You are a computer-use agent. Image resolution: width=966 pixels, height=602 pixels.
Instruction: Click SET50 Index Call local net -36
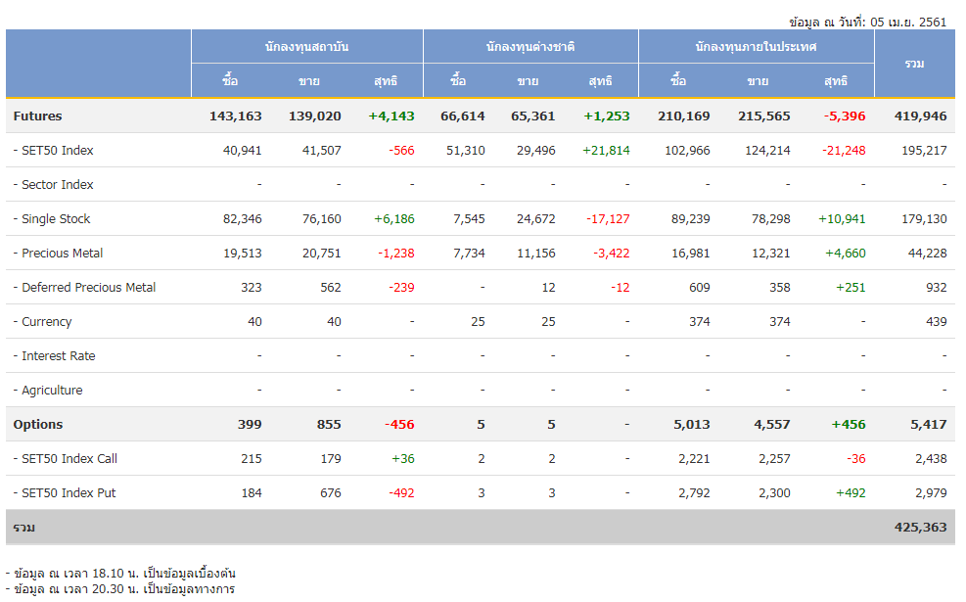[x=855, y=458]
